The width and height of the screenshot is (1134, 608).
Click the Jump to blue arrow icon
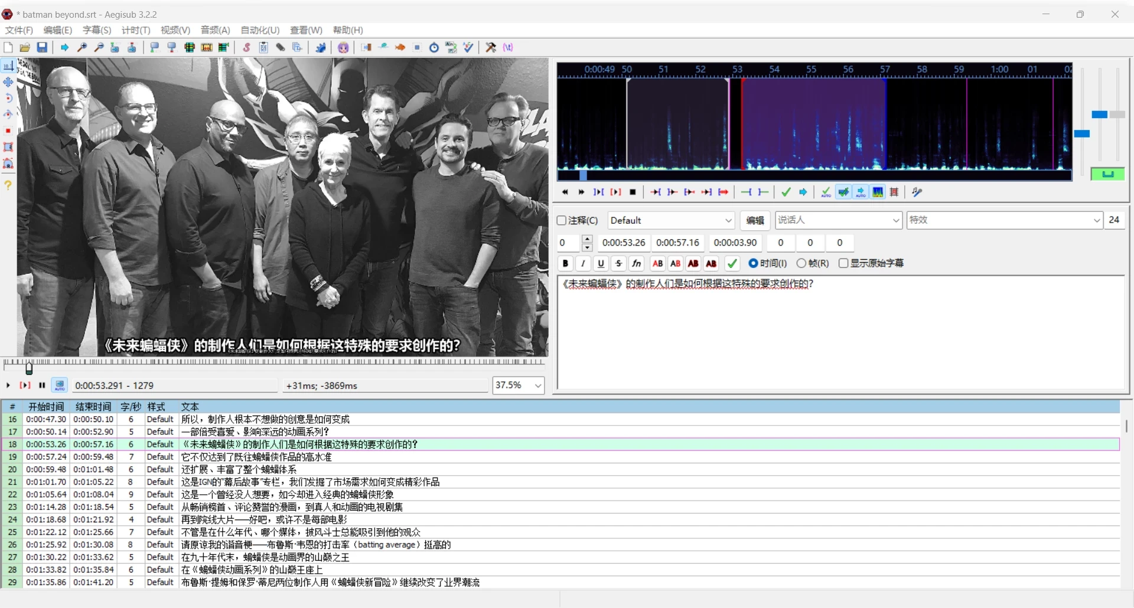tap(64, 47)
